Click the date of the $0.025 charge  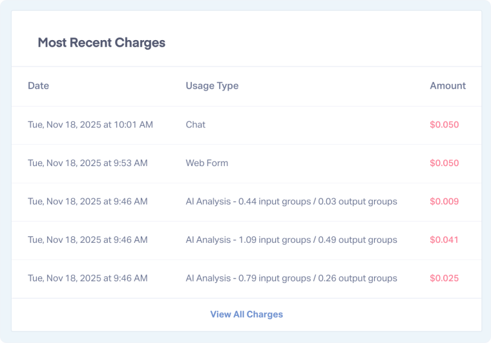[x=88, y=278]
